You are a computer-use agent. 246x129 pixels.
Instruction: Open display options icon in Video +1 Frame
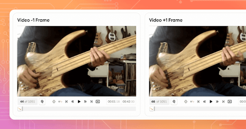coord(230,102)
